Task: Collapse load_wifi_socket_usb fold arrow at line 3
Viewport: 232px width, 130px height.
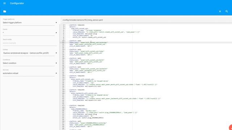Action: point(65,29)
